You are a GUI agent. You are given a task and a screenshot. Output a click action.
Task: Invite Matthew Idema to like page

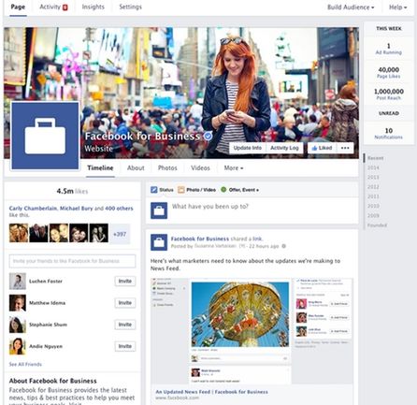pos(125,303)
